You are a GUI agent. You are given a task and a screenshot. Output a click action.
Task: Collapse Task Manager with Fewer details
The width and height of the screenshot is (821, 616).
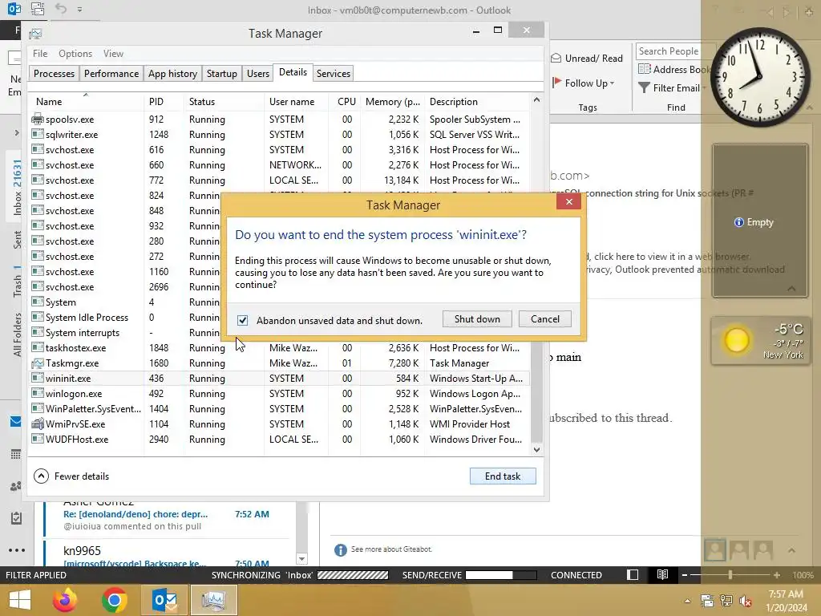pos(71,476)
